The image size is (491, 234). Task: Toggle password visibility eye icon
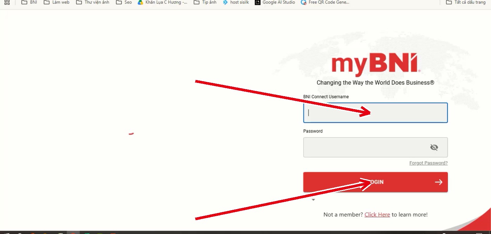[434, 148]
